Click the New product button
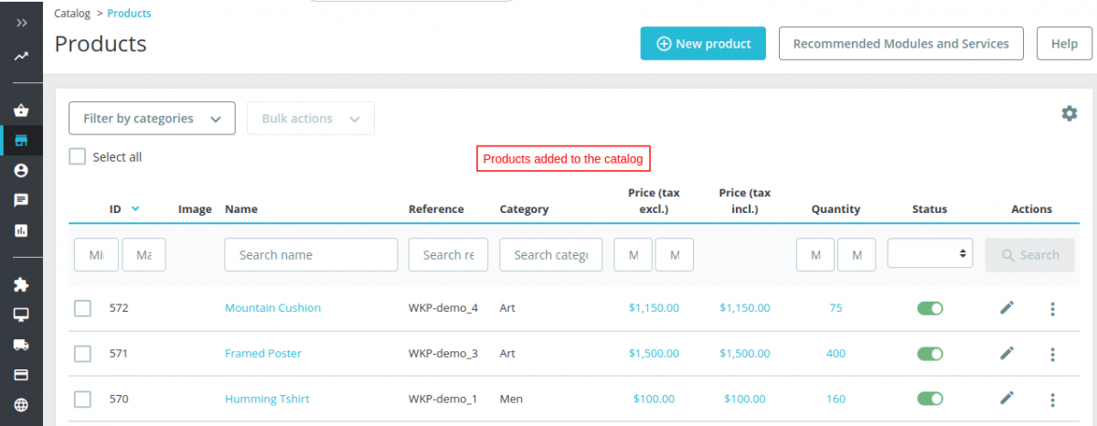1097x426 pixels. pyautogui.click(x=703, y=44)
